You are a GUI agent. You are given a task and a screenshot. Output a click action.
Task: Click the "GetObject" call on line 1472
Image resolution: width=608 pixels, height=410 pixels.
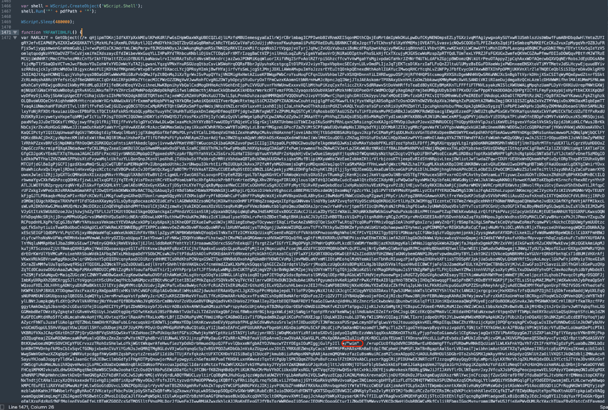pos(66,38)
